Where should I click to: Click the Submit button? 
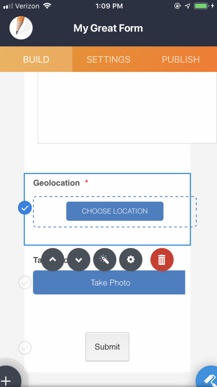[107, 347]
